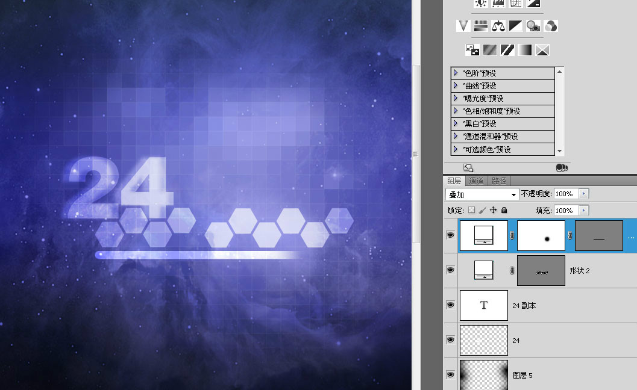
Task: Select the 24 副本 layer name
Action: click(524, 306)
